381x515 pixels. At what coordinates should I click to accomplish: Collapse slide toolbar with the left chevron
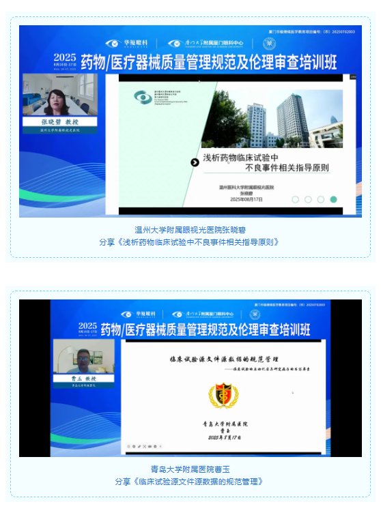(160, 446)
